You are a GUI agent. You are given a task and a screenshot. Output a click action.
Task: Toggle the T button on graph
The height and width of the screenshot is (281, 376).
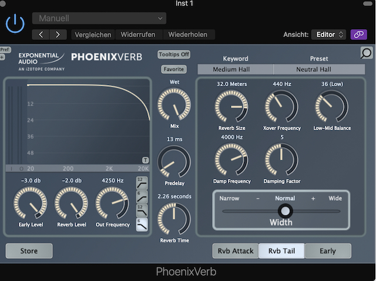(145, 160)
